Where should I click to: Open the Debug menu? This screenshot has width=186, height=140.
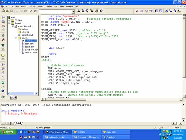[x=32, y=6]
